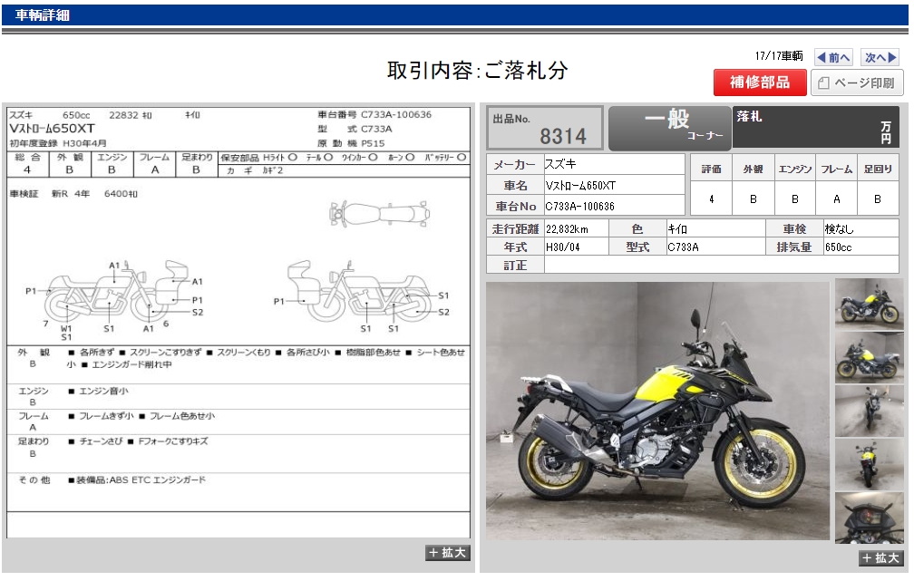The height and width of the screenshot is (581, 914).
Task: Select the second thumbnail with yellow fairing
Action: pos(869,357)
